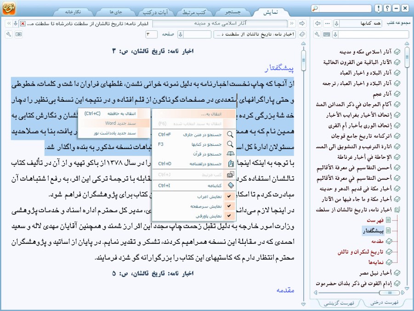Click the open book icon of اخبار نامه tree node

(397, 210)
